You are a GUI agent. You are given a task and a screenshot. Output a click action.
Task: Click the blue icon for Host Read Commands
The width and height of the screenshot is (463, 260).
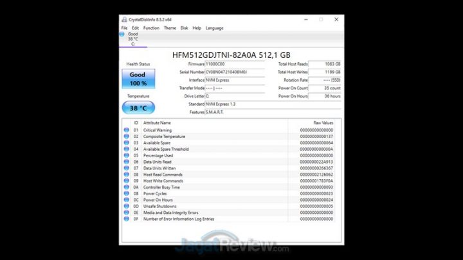point(127,174)
